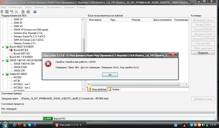The width and height of the screenshot is (219, 128).
Task: Collapse the SIM2K-140/141/341/D160-OBDII group
Action: coord(3,60)
